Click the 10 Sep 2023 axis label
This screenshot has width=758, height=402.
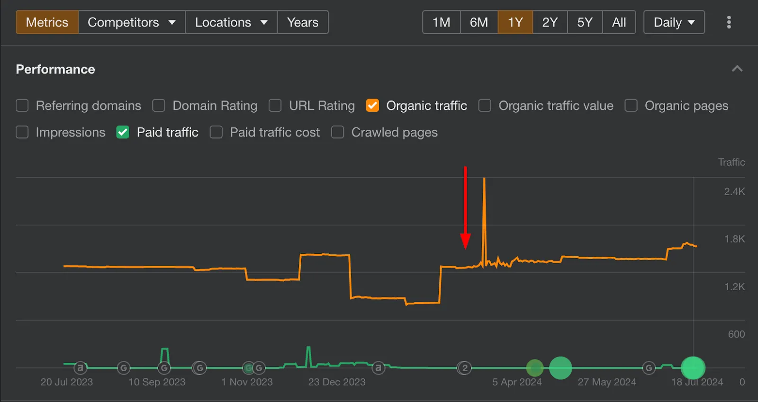pos(157,382)
